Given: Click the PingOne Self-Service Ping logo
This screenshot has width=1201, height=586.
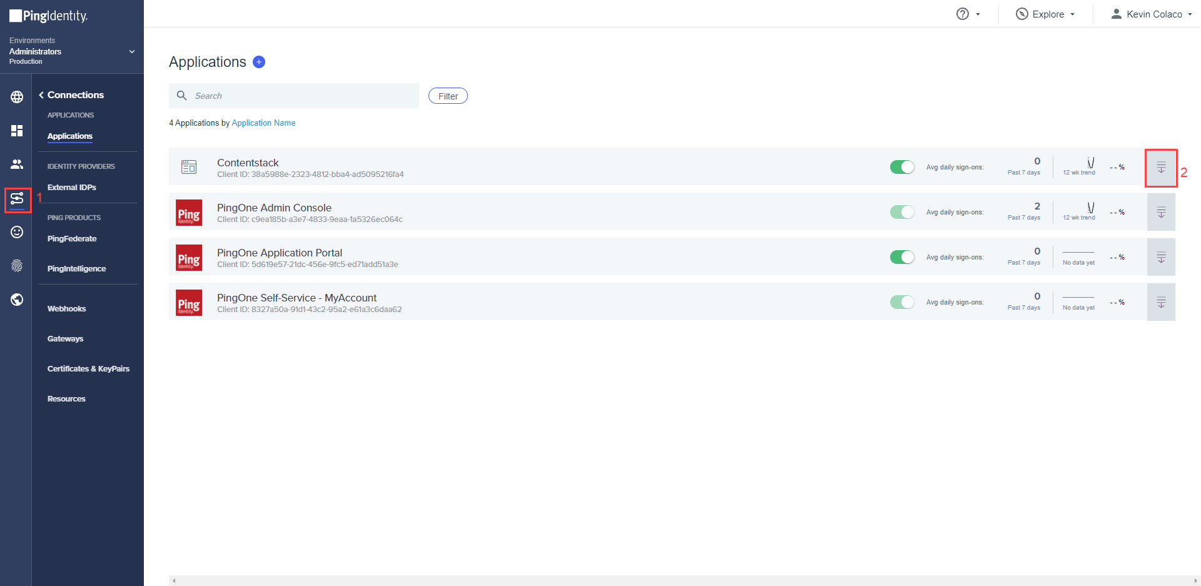Looking at the screenshot, I should click(189, 303).
